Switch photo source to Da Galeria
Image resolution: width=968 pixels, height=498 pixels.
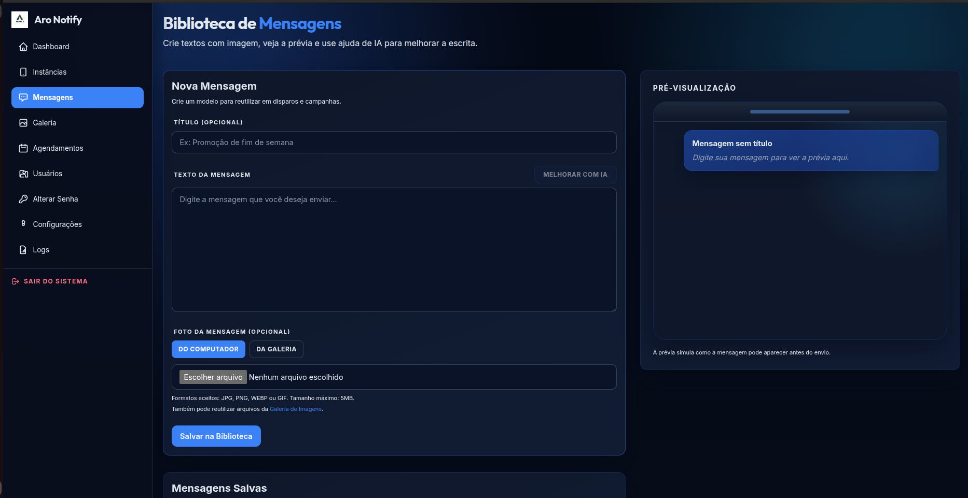(x=276, y=349)
